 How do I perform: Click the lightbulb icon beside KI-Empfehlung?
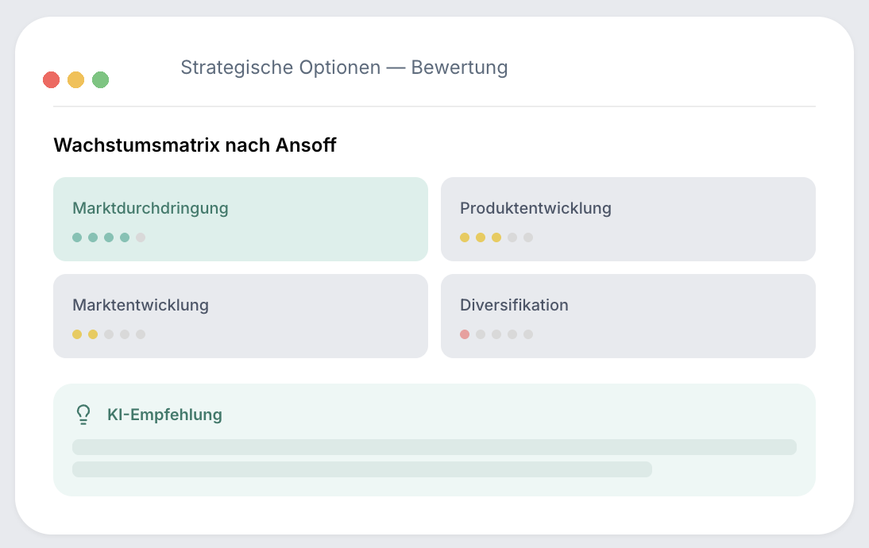point(83,415)
